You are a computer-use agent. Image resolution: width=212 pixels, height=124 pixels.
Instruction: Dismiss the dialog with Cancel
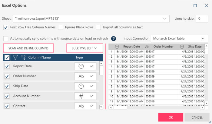coord(197,117)
